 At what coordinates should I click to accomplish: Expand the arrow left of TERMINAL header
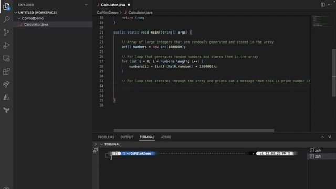(96, 144)
